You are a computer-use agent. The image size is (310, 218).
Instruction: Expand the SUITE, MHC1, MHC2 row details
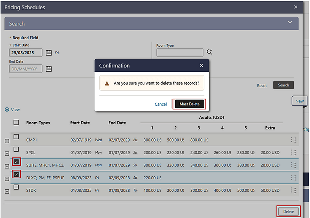tap(7, 167)
